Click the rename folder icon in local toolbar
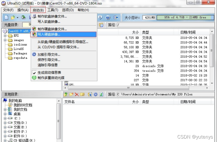Viewport: 217px width, 142px height. (x=82, y=94)
